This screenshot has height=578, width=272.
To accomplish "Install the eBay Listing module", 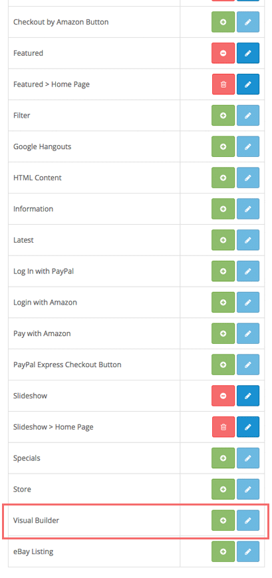I will coord(223,551).
